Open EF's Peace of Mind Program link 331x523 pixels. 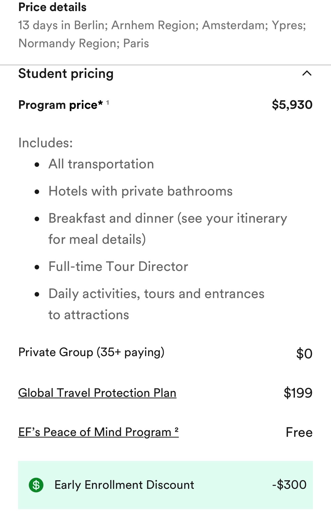(98, 432)
